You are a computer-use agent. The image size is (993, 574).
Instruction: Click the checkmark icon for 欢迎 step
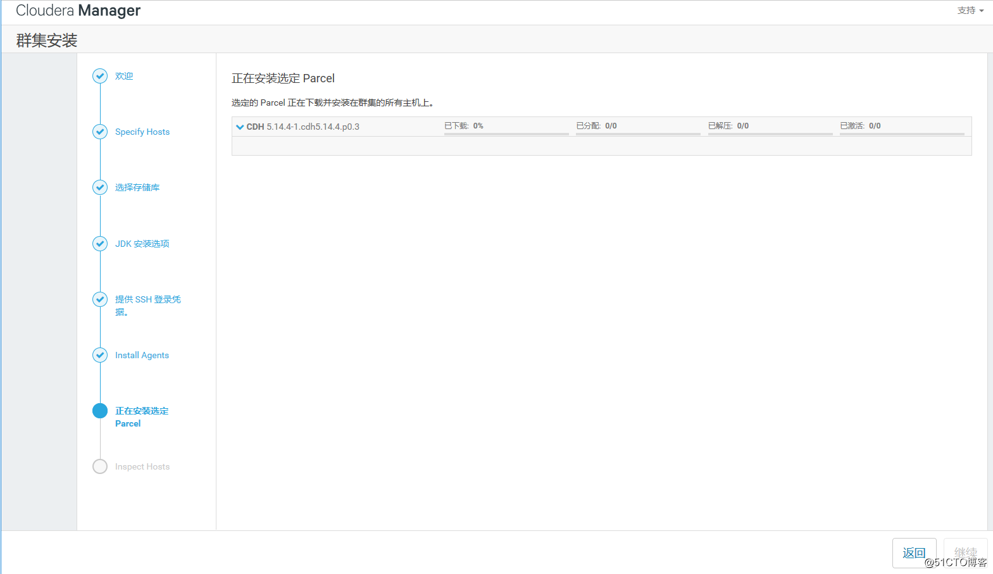click(x=100, y=76)
